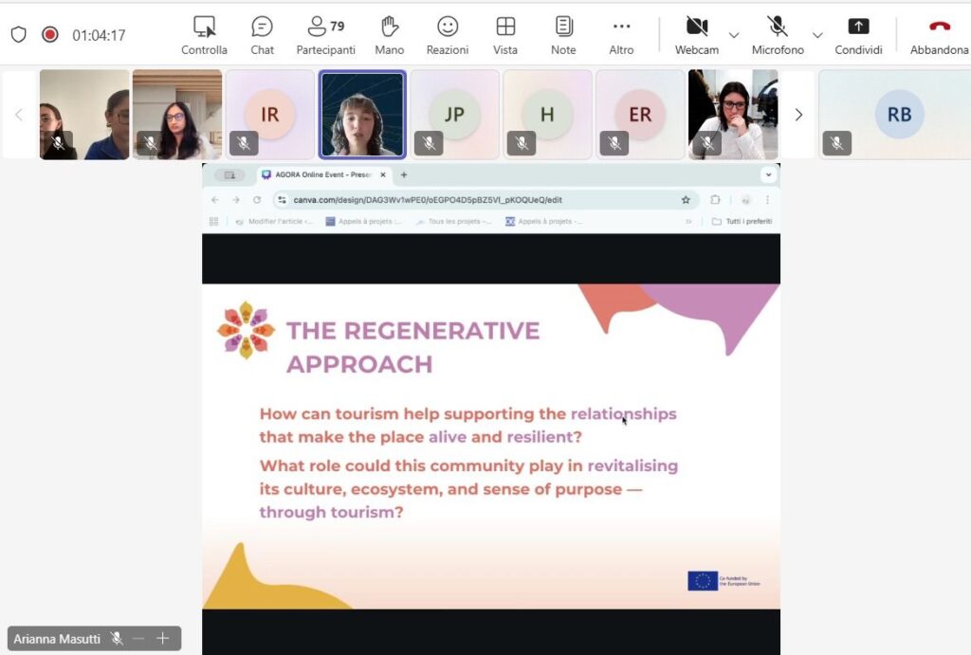Expand Microfono options dropdown arrow

(x=817, y=35)
